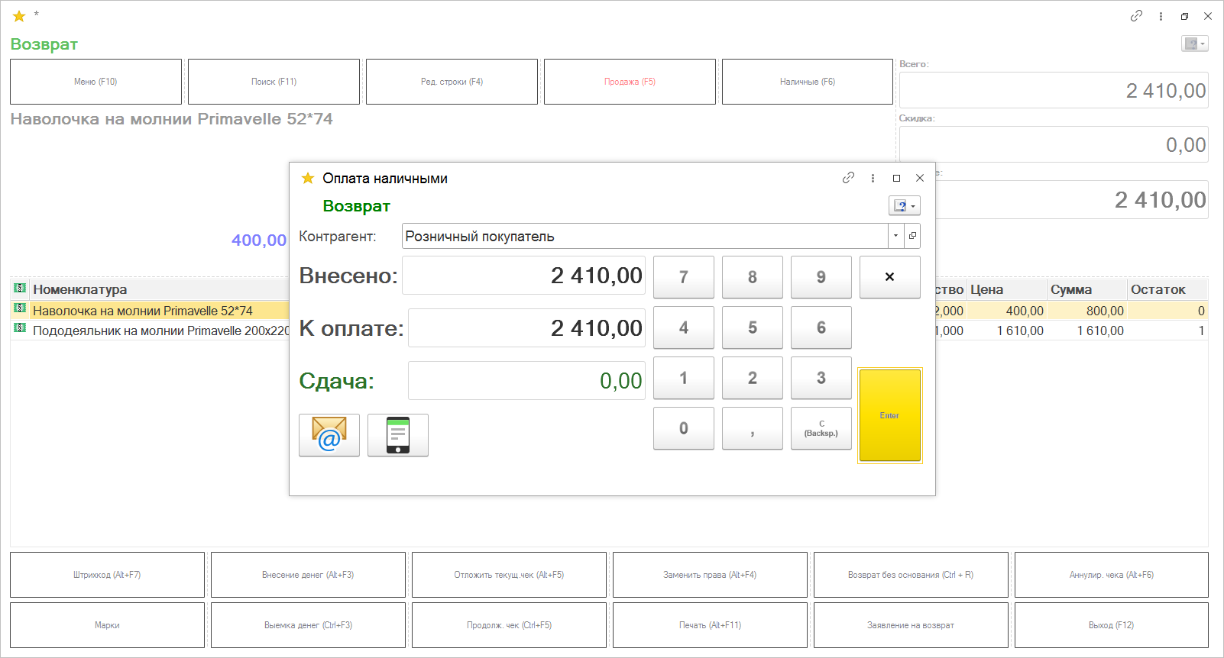Image resolution: width=1224 pixels, height=658 pixels.
Task: Click the Внесено amount field
Action: 523,276
